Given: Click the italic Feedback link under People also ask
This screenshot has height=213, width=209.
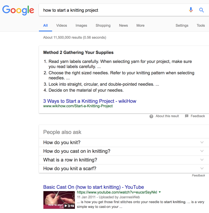Looking at the screenshot, I should pos(199,175).
